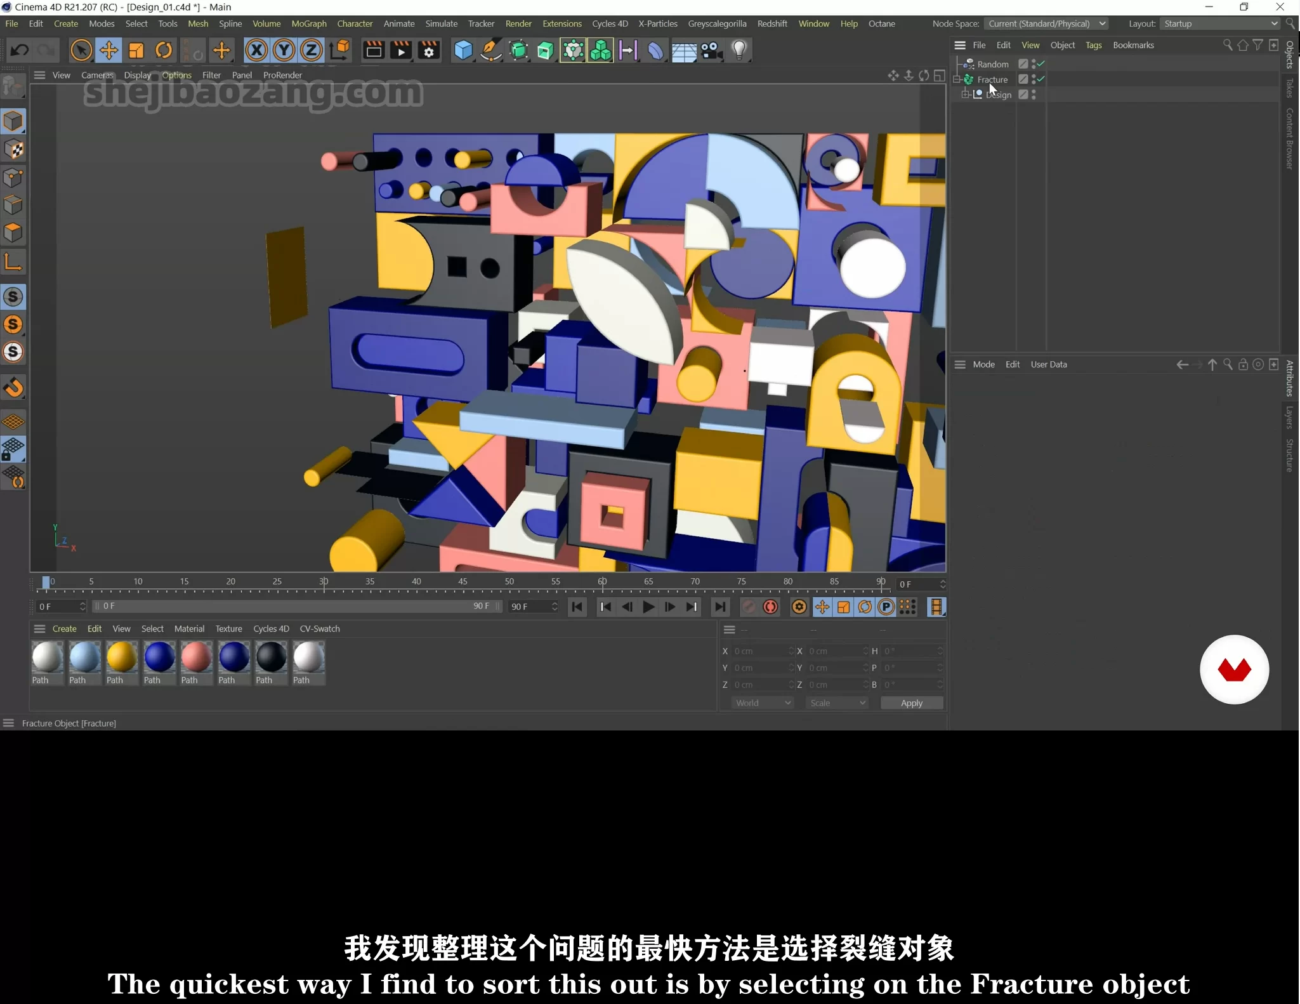The width and height of the screenshot is (1300, 1004).
Task: Toggle Fracture object enabled checkmark
Action: tap(1041, 79)
